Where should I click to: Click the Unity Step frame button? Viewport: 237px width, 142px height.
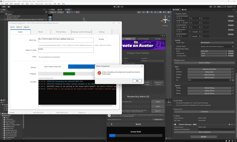pos(122,7)
